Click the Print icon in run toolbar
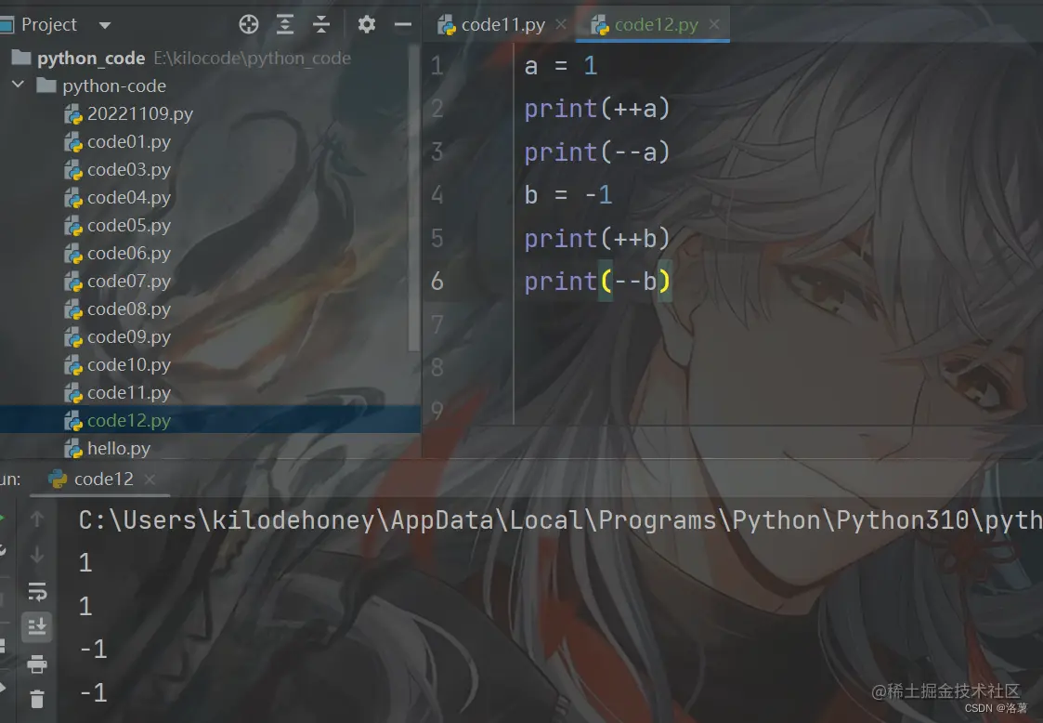1043x723 pixels. click(x=37, y=664)
